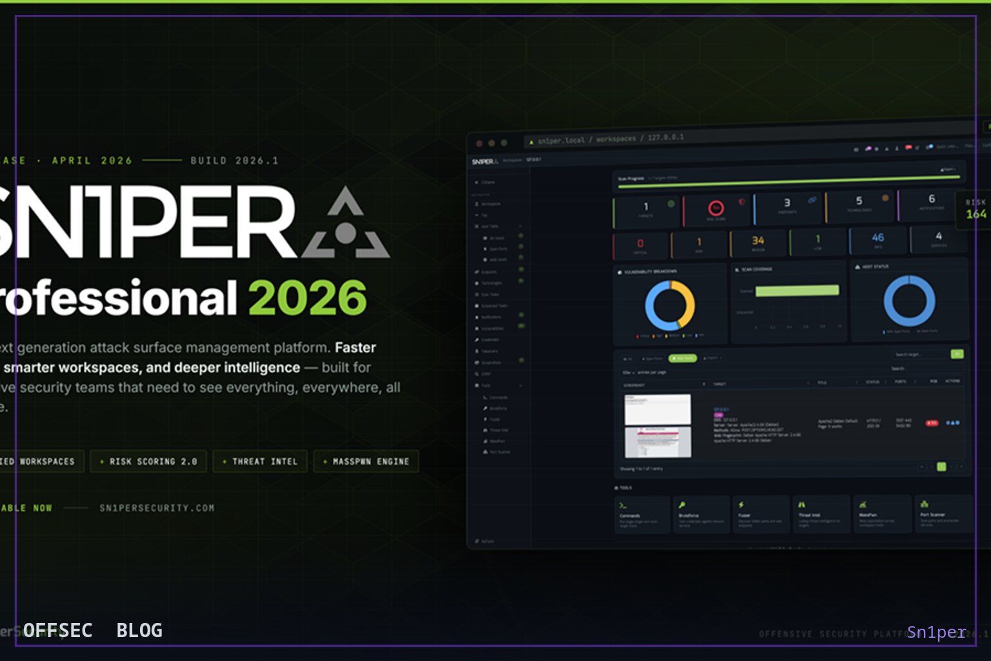Select Open Ports under Host Table

497,249
